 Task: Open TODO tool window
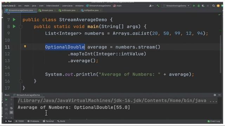click(x=20, y=121)
